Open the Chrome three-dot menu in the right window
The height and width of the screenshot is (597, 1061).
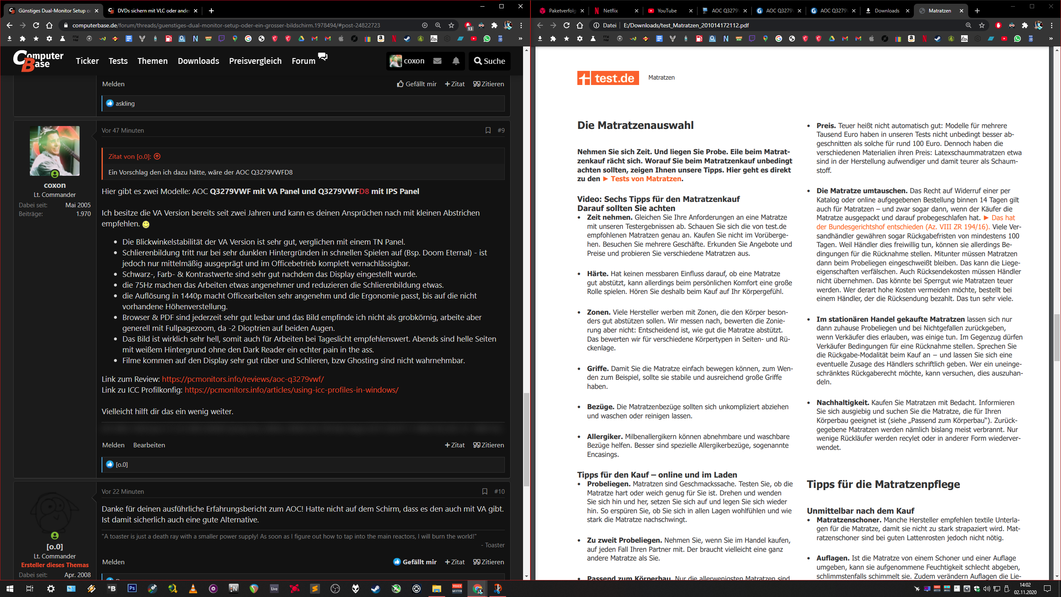[1052, 25]
